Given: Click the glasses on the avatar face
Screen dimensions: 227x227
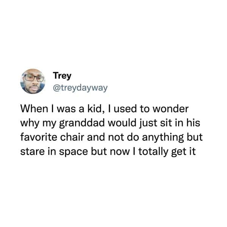Looking at the screenshot, I should click(34, 78).
